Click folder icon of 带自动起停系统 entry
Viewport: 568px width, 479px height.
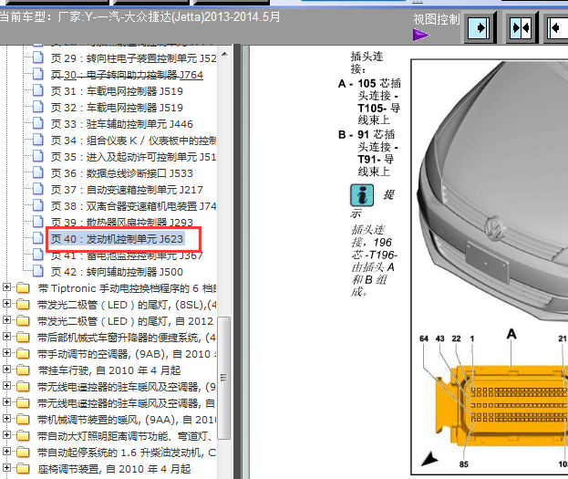coord(23,452)
